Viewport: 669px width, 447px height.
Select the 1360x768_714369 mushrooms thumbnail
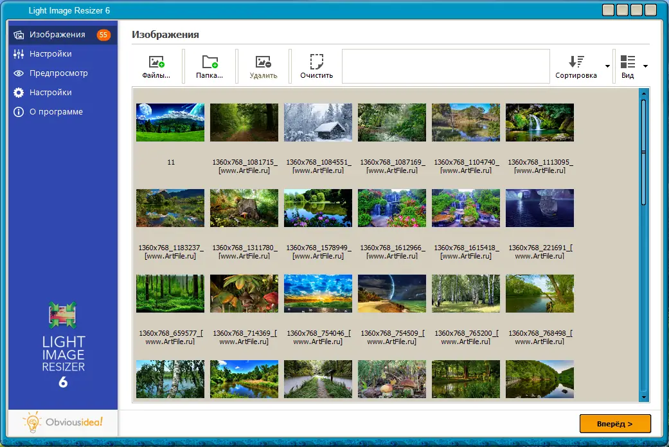244,293
